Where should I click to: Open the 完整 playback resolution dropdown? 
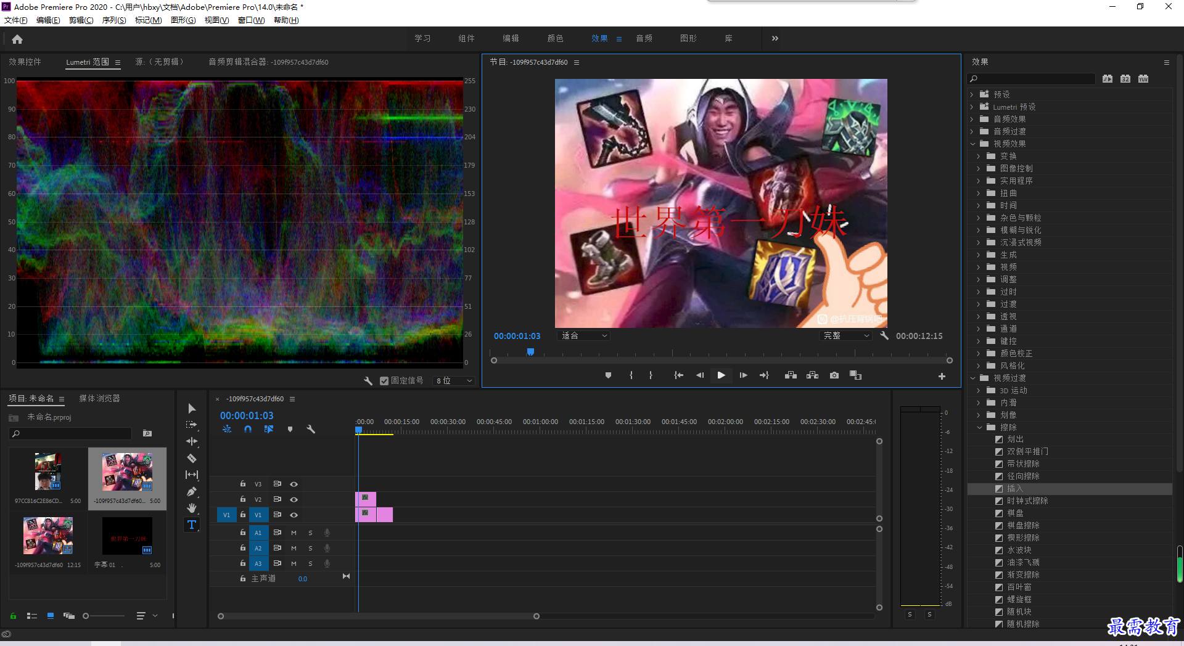pyautogui.click(x=847, y=336)
